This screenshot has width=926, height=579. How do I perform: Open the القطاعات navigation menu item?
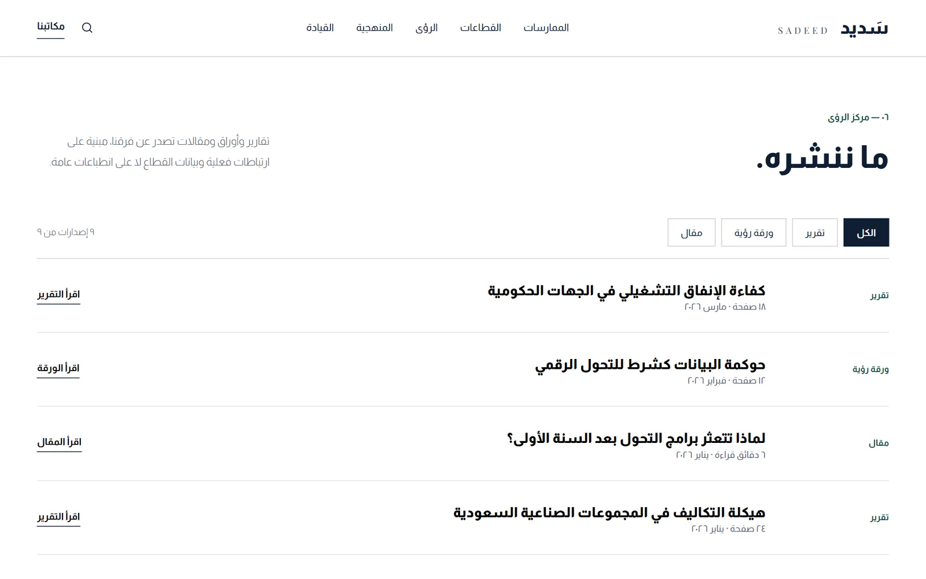pyautogui.click(x=480, y=28)
